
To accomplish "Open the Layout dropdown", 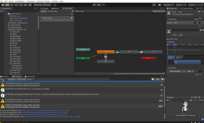I will [196, 5].
